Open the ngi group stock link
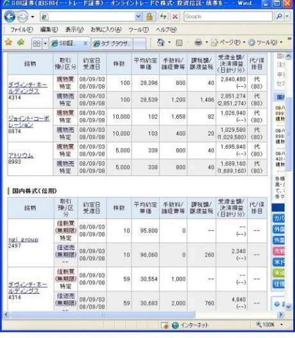This screenshot has width=295, height=338. click(23, 240)
